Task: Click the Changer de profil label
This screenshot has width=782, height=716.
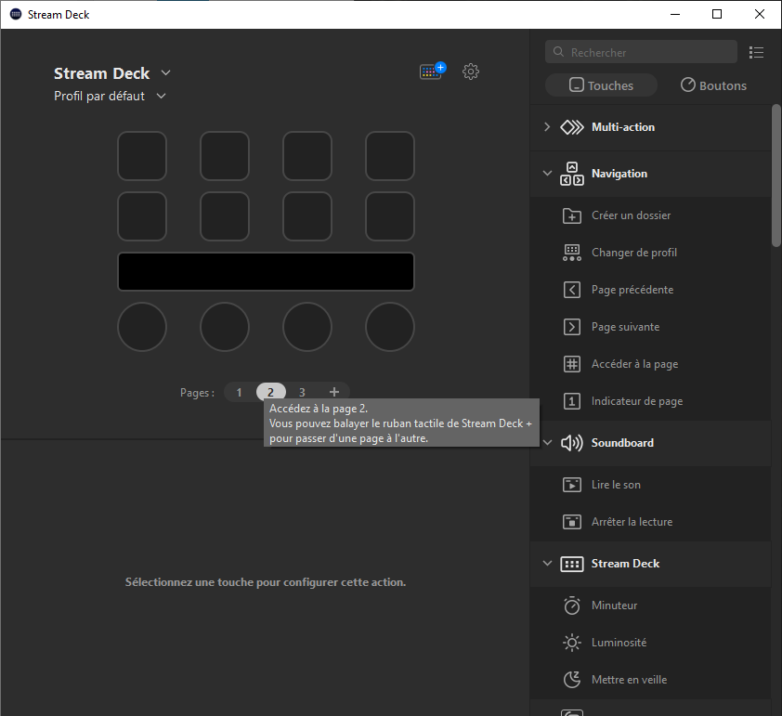Action: point(634,253)
